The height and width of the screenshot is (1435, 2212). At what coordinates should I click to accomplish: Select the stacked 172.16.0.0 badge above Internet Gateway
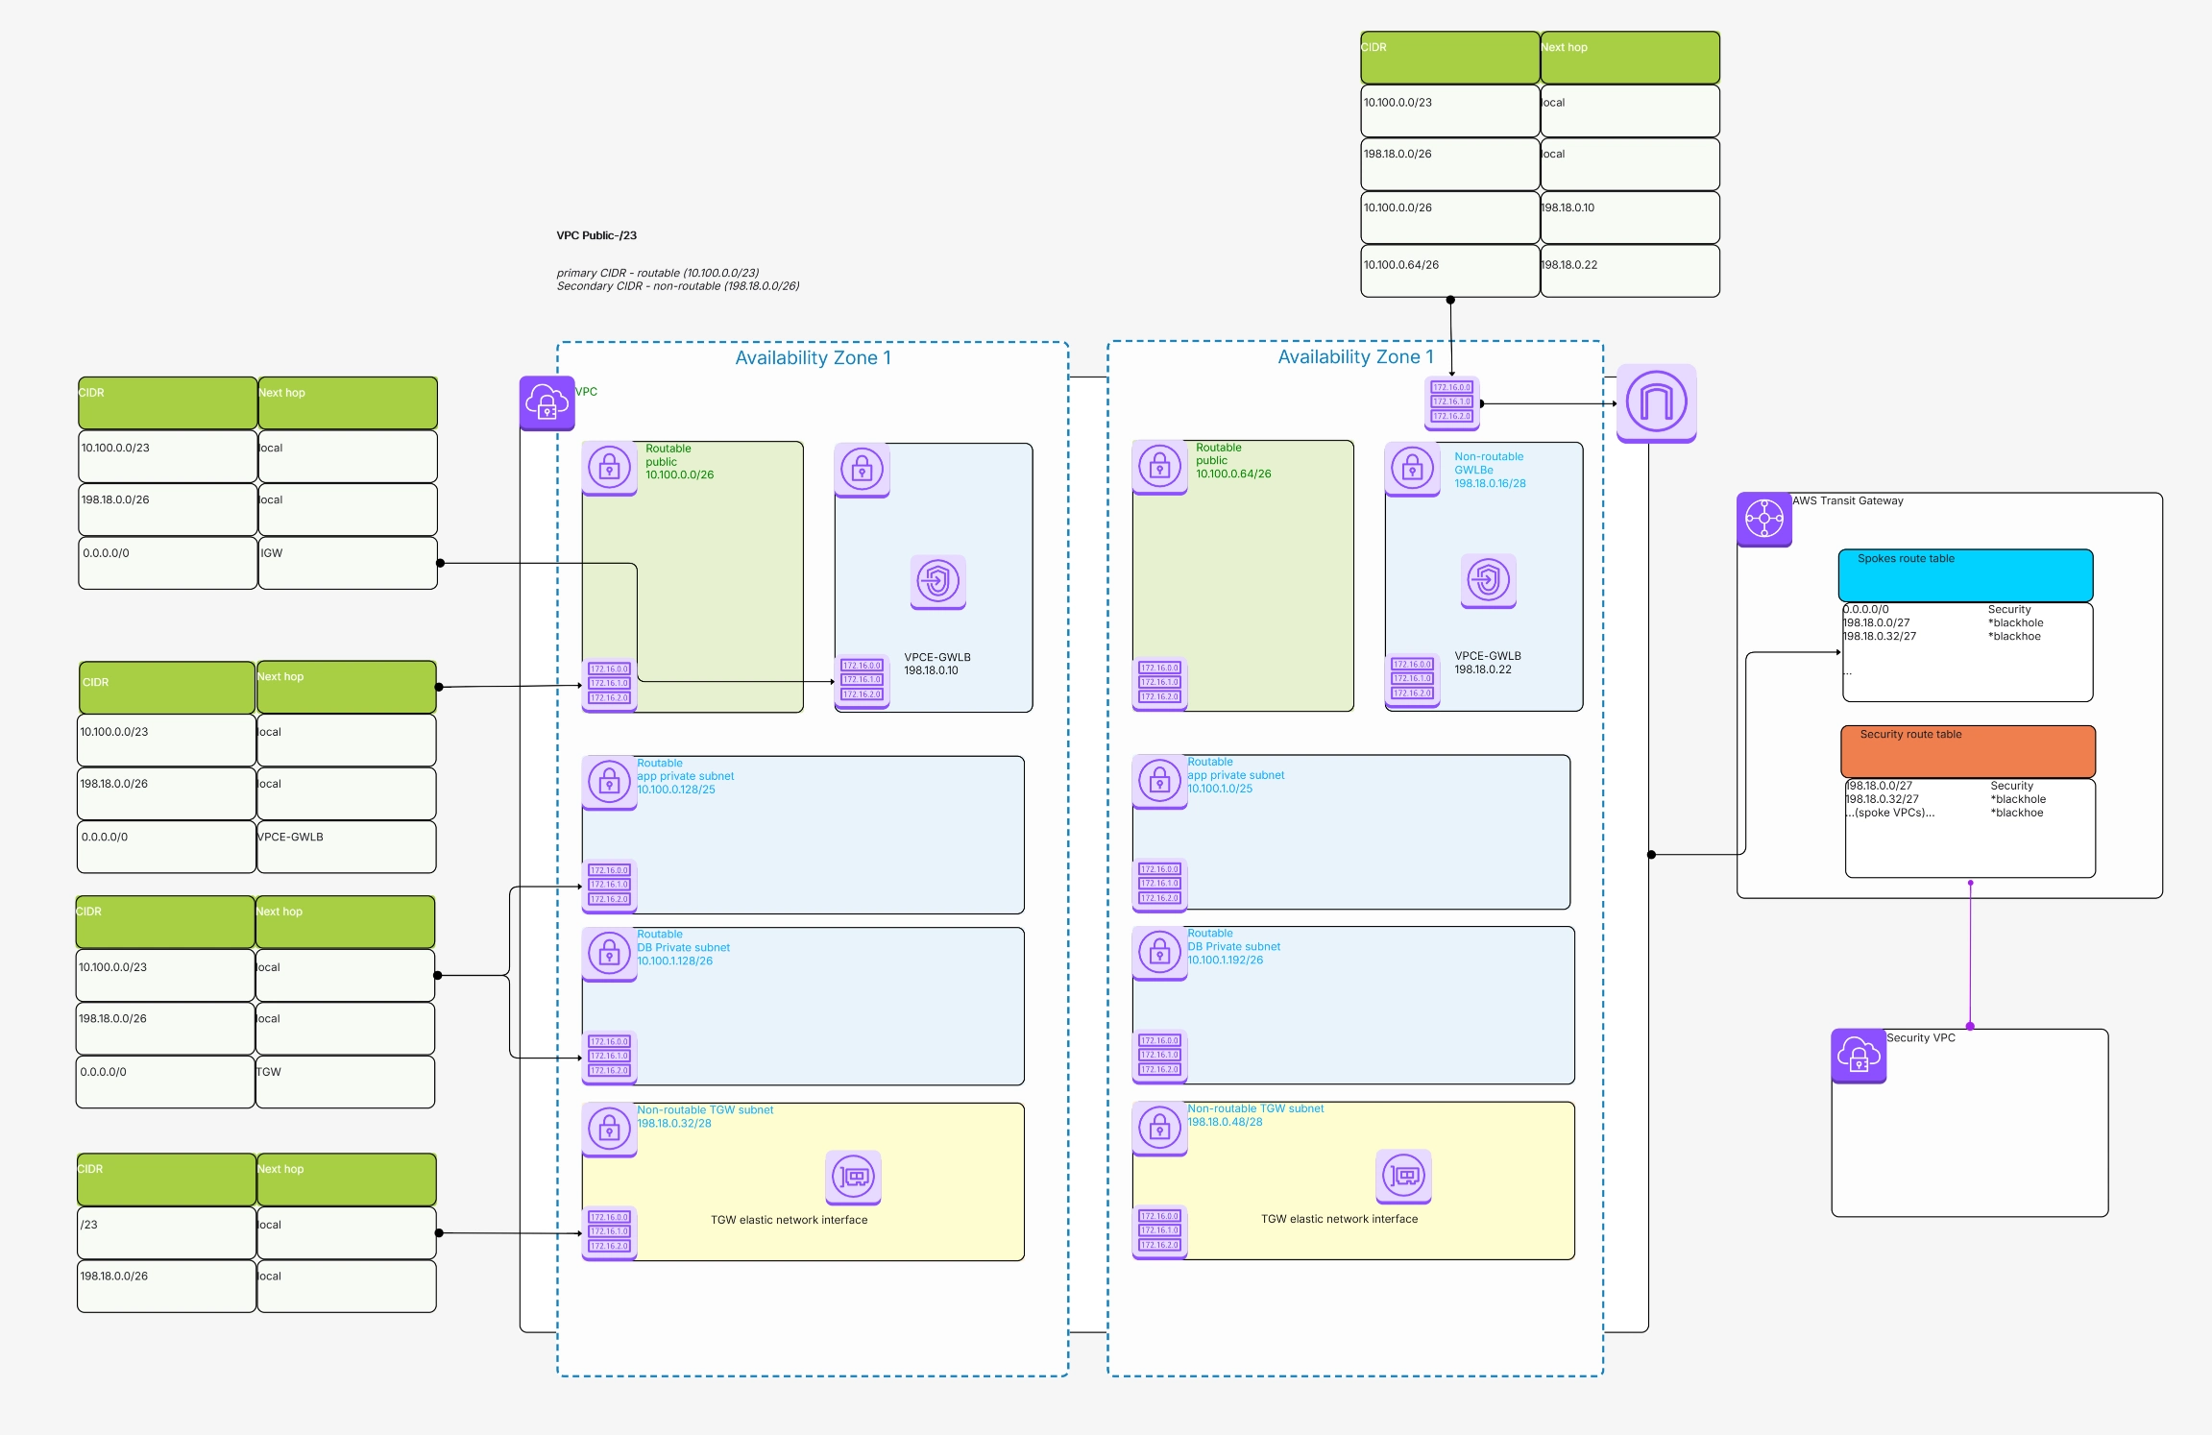(x=1454, y=401)
